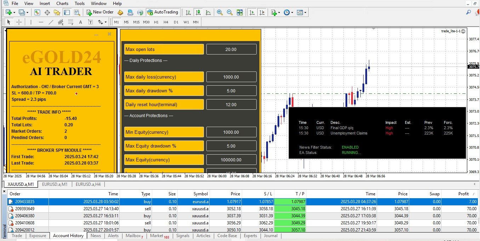Switch timeframe to M15
Screen dimensions: 480x241
[x=136, y=22]
